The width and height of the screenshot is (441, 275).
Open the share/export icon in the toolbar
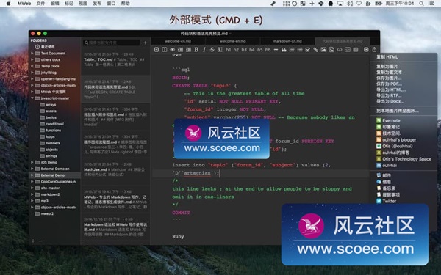tap(374, 50)
